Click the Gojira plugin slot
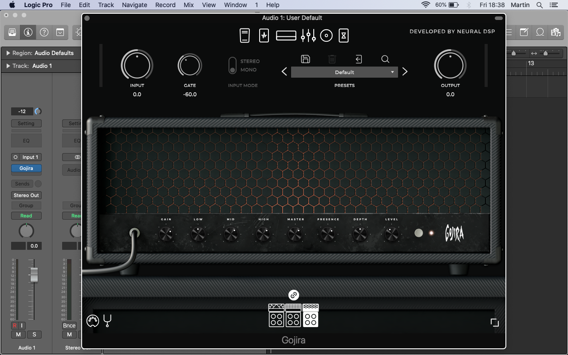The image size is (568, 355). click(x=26, y=168)
